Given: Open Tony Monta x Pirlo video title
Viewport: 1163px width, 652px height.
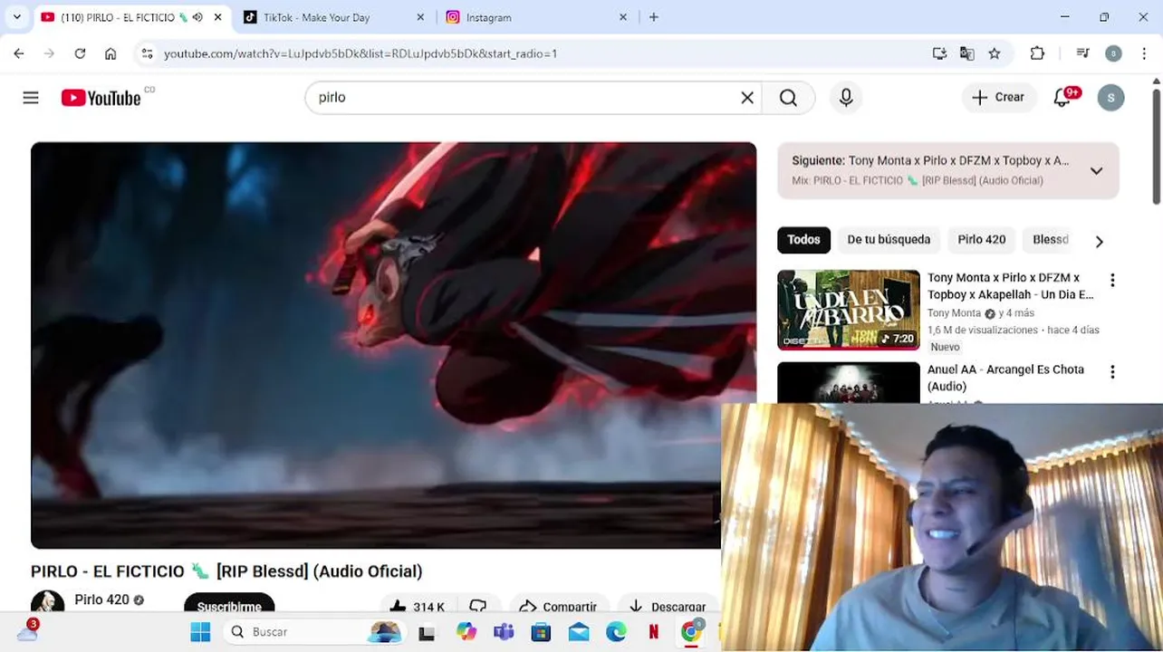Looking at the screenshot, I should (1011, 286).
